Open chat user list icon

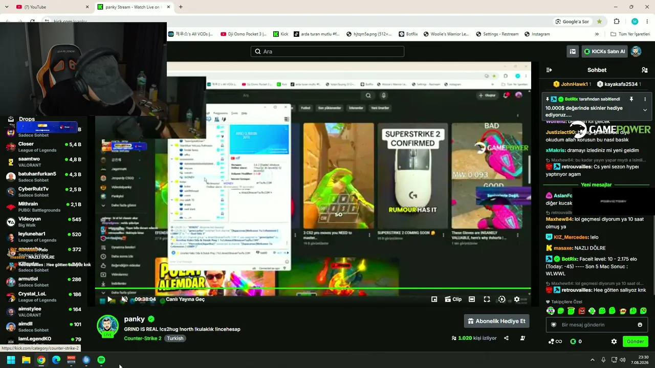644,70
